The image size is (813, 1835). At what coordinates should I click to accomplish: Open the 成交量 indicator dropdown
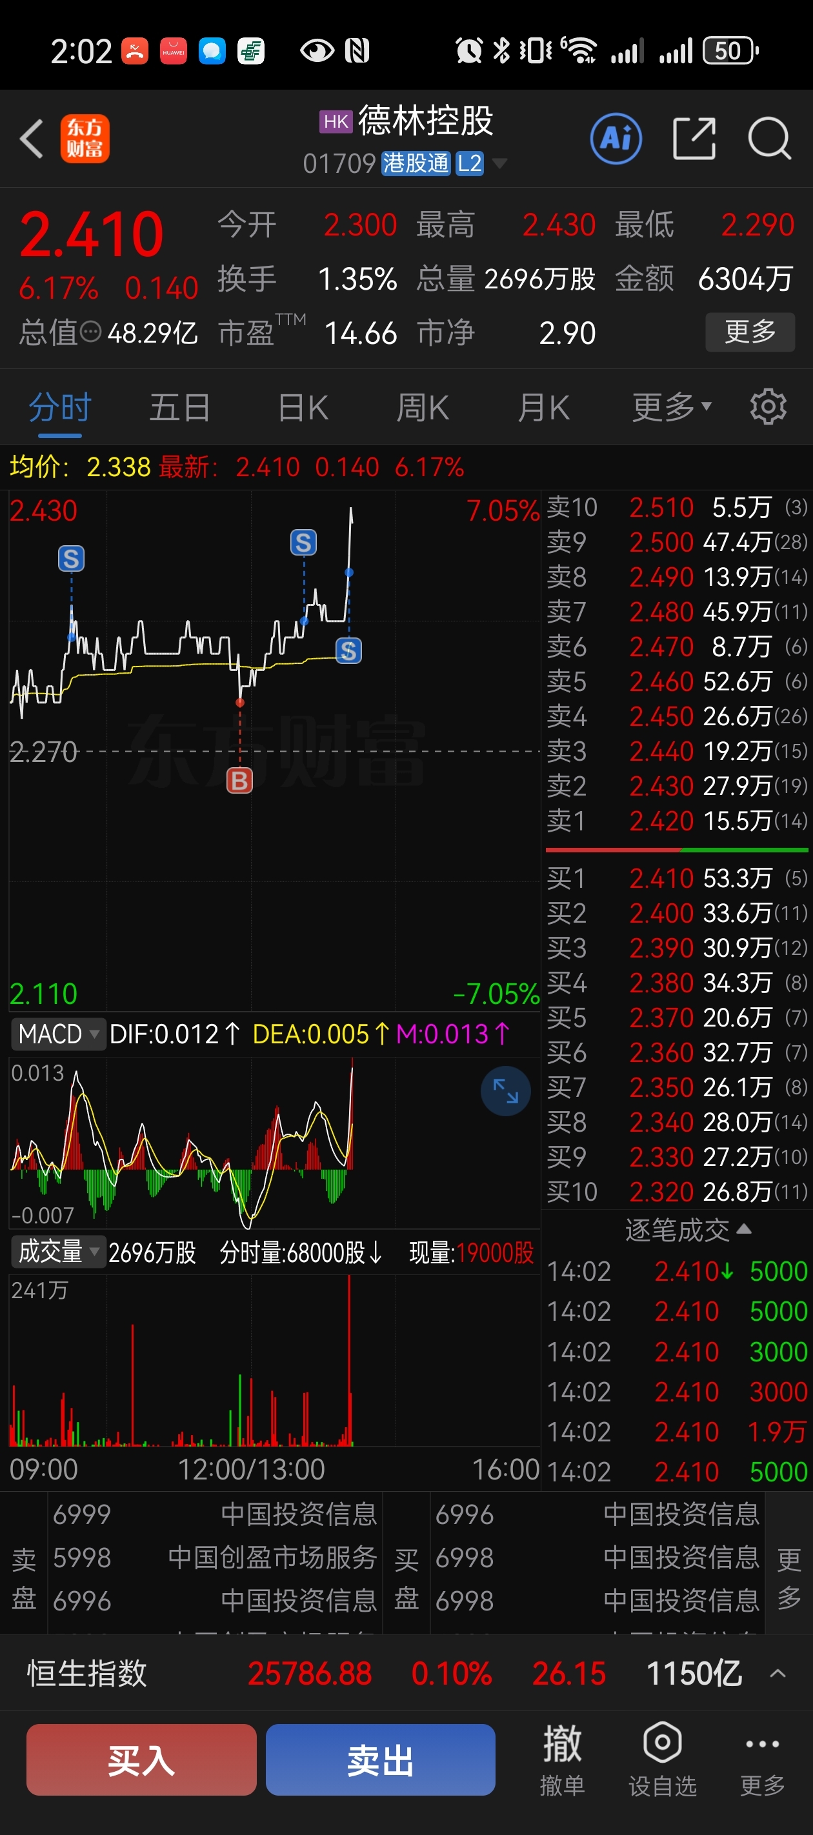pyautogui.click(x=59, y=1252)
